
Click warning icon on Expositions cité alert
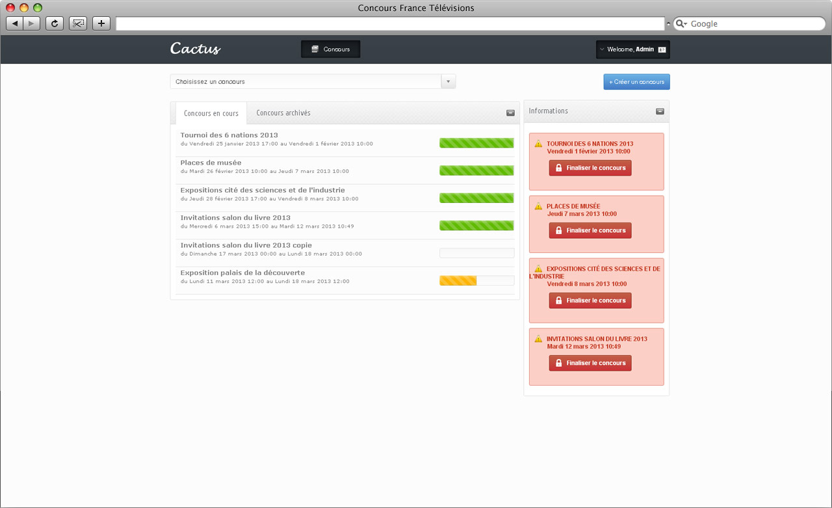[x=538, y=269]
